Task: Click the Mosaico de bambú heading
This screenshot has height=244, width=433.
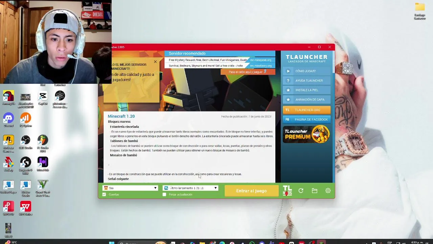Action: pyautogui.click(x=123, y=155)
